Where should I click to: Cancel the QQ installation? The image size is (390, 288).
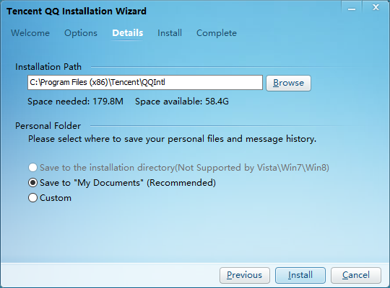click(x=356, y=275)
